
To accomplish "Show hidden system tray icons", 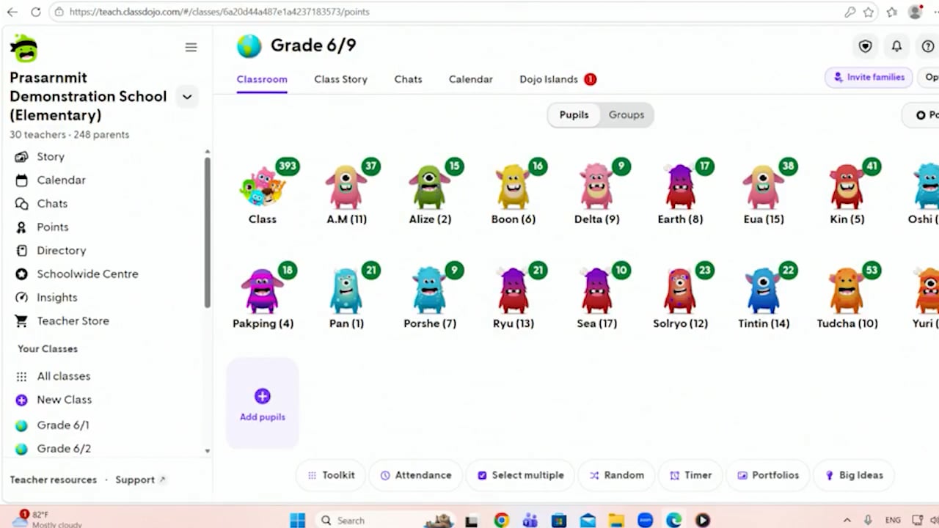I will point(847,521).
